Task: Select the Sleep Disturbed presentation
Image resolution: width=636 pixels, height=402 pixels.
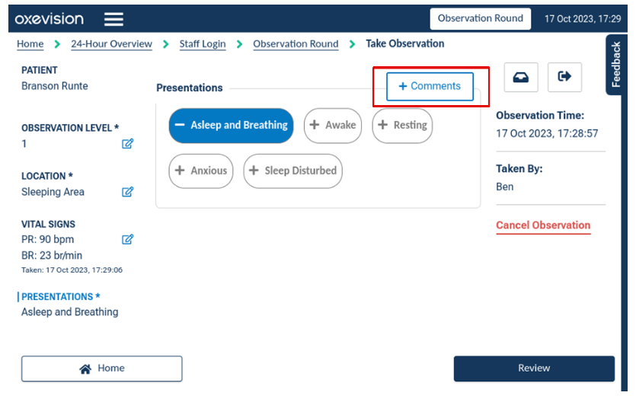Action: click(292, 171)
